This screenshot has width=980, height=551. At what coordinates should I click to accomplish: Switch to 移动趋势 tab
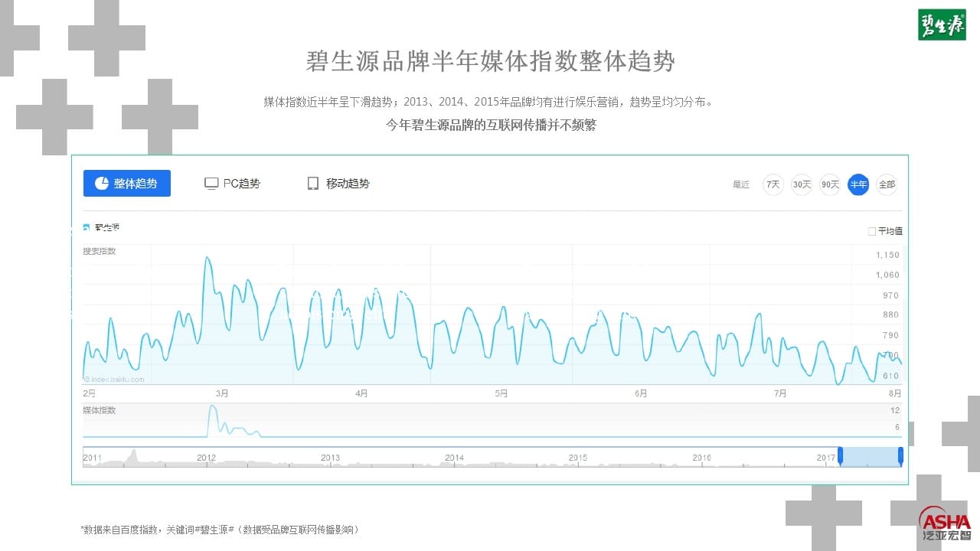(338, 184)
